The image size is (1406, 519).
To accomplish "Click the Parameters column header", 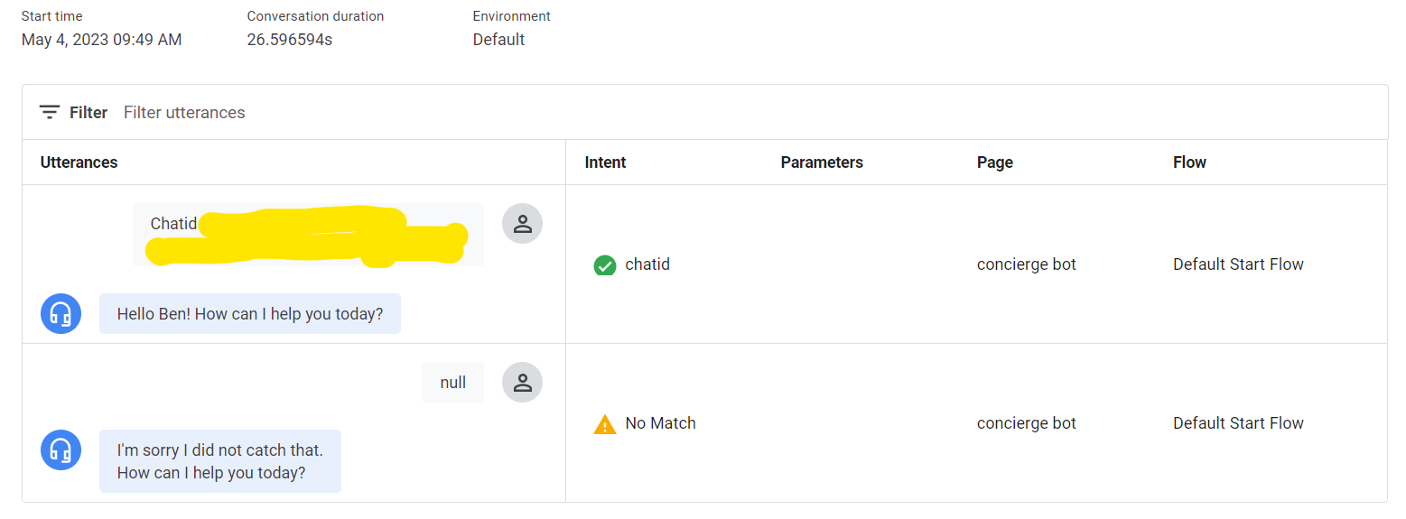I will point(822,162).
